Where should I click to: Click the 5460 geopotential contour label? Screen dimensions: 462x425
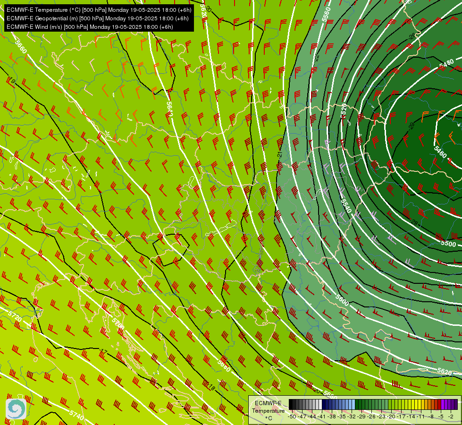coord(440,152)
